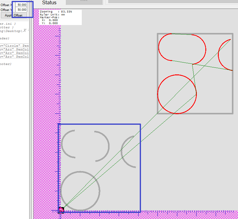Click the pink origin marker at ruler zero
The image size is (238, 219).
coord(61,210)
